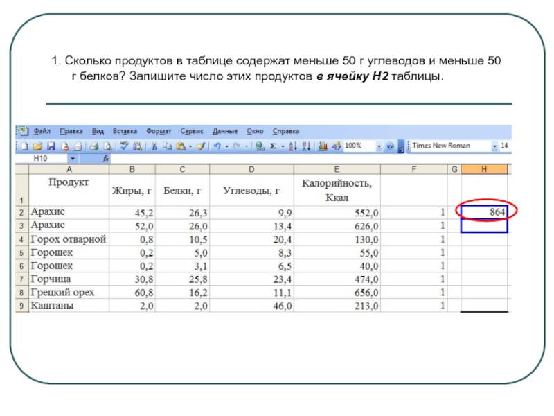Select column D header
This screenshot has width=554, height=416.
pyautogui.click(x=251, y=169)
